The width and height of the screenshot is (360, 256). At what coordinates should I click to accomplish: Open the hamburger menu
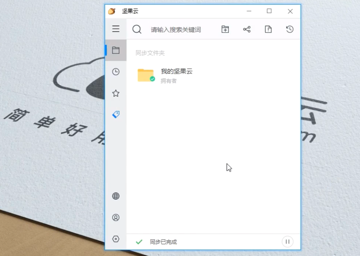pyautogui.click(x=116, y=29)
